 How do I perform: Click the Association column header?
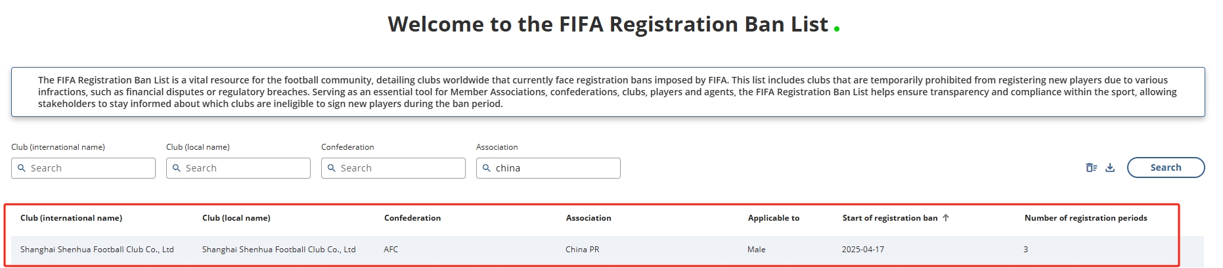pyautogui.click(x=589, y=218)
